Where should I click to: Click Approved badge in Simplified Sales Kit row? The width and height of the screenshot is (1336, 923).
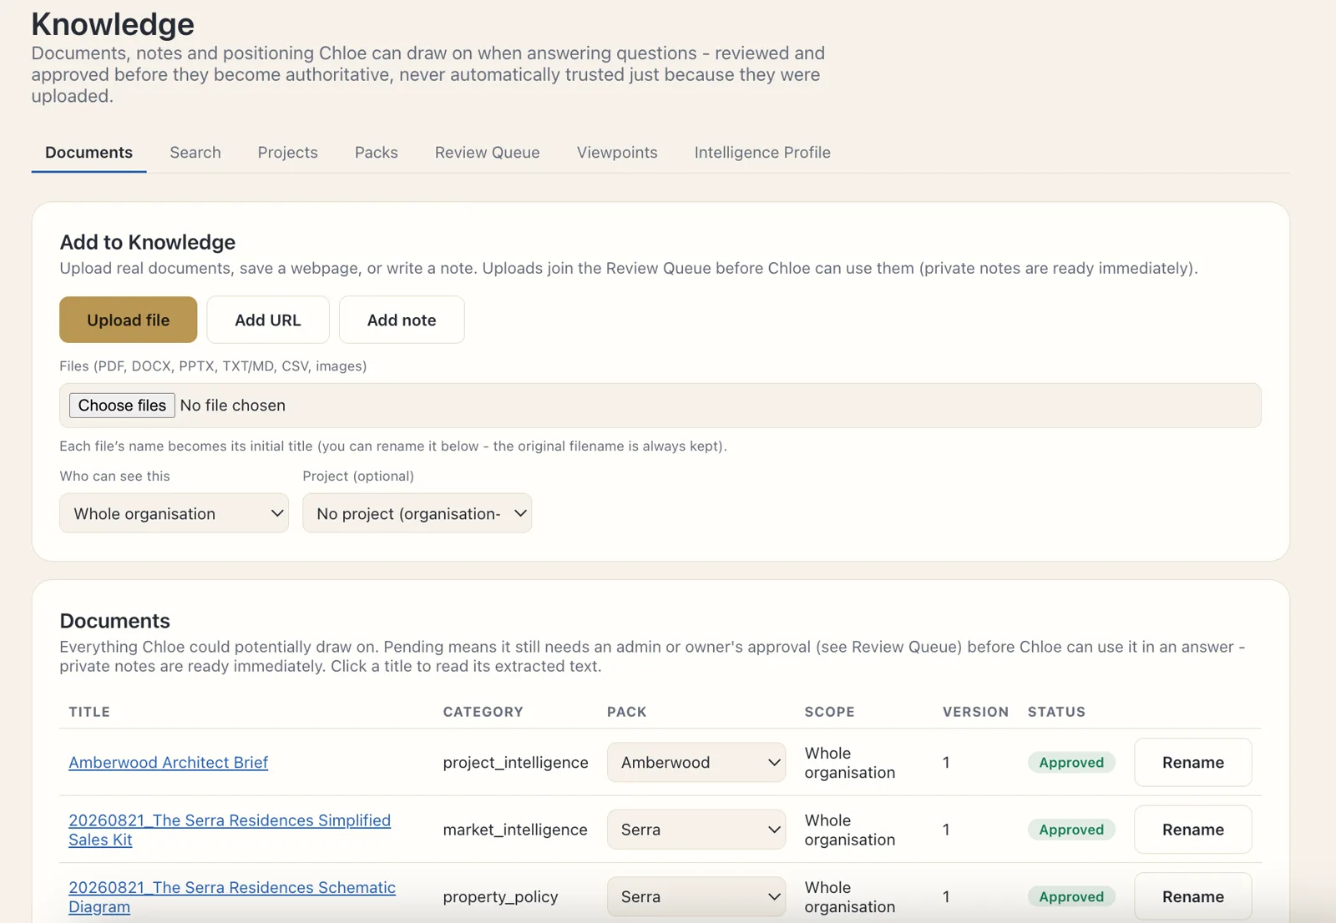point(1071,830)
